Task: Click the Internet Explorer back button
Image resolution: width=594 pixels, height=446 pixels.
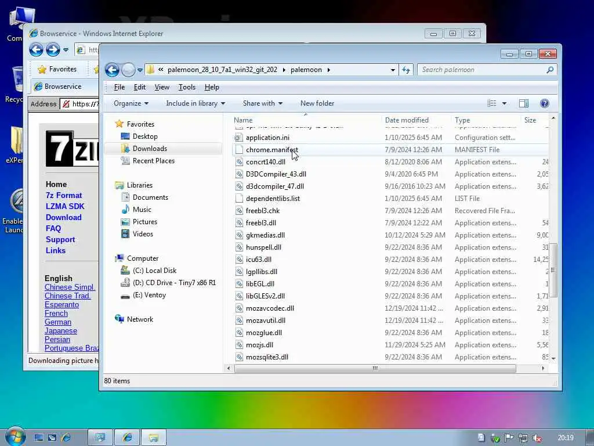Action: [x=37, y=50]
